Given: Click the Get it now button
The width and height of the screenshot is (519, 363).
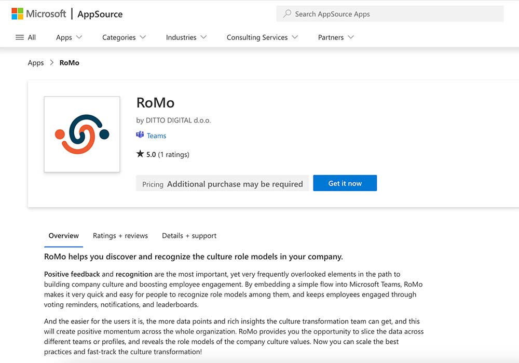Looking at the screenshot, I should tap(345, 183).
